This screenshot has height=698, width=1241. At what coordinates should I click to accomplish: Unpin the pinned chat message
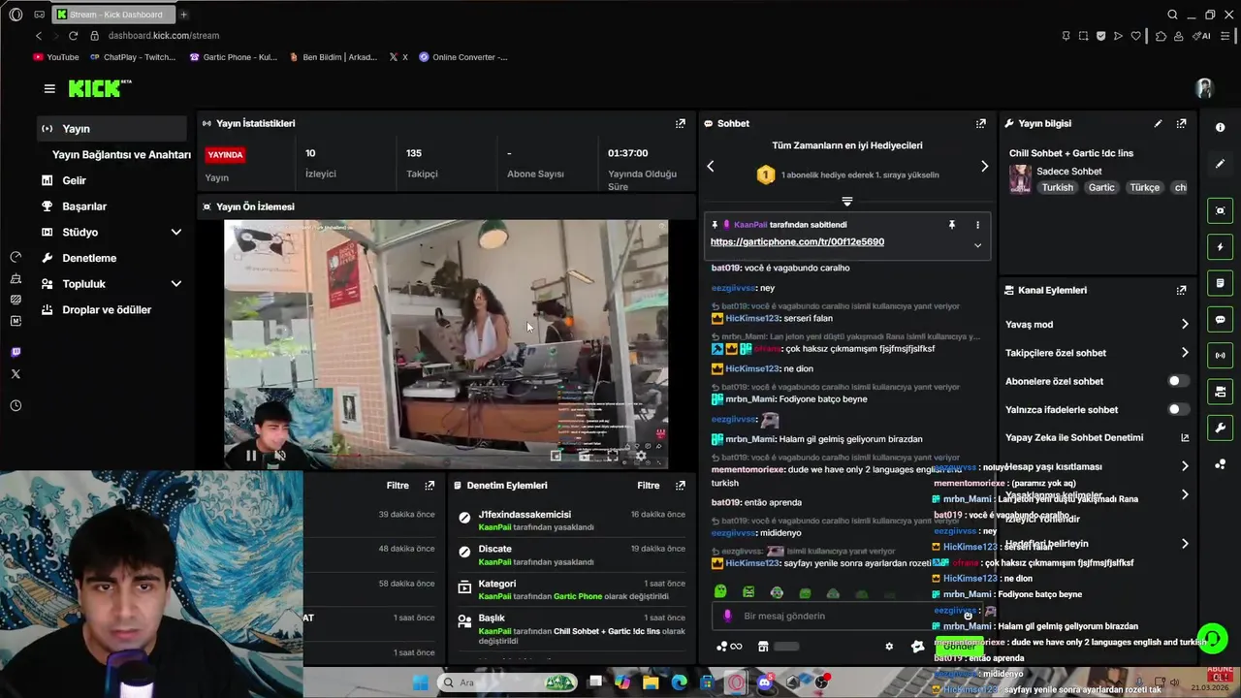[952, 224]
